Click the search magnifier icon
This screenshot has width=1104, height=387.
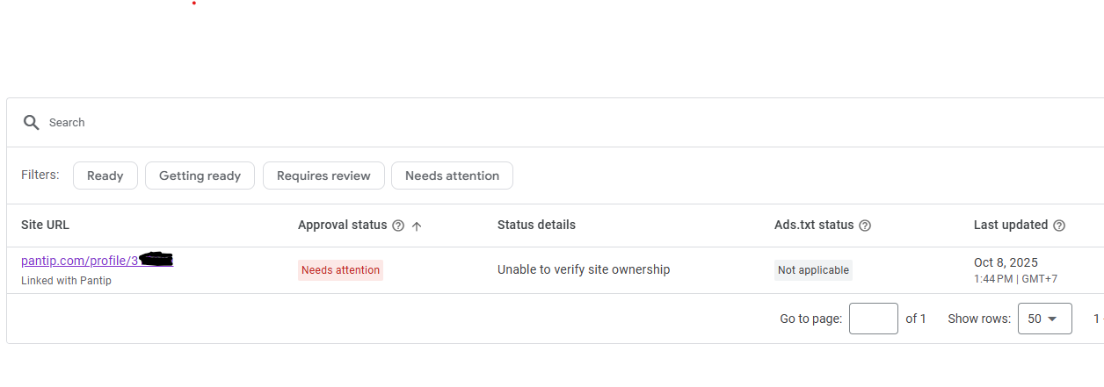point(32,123)
